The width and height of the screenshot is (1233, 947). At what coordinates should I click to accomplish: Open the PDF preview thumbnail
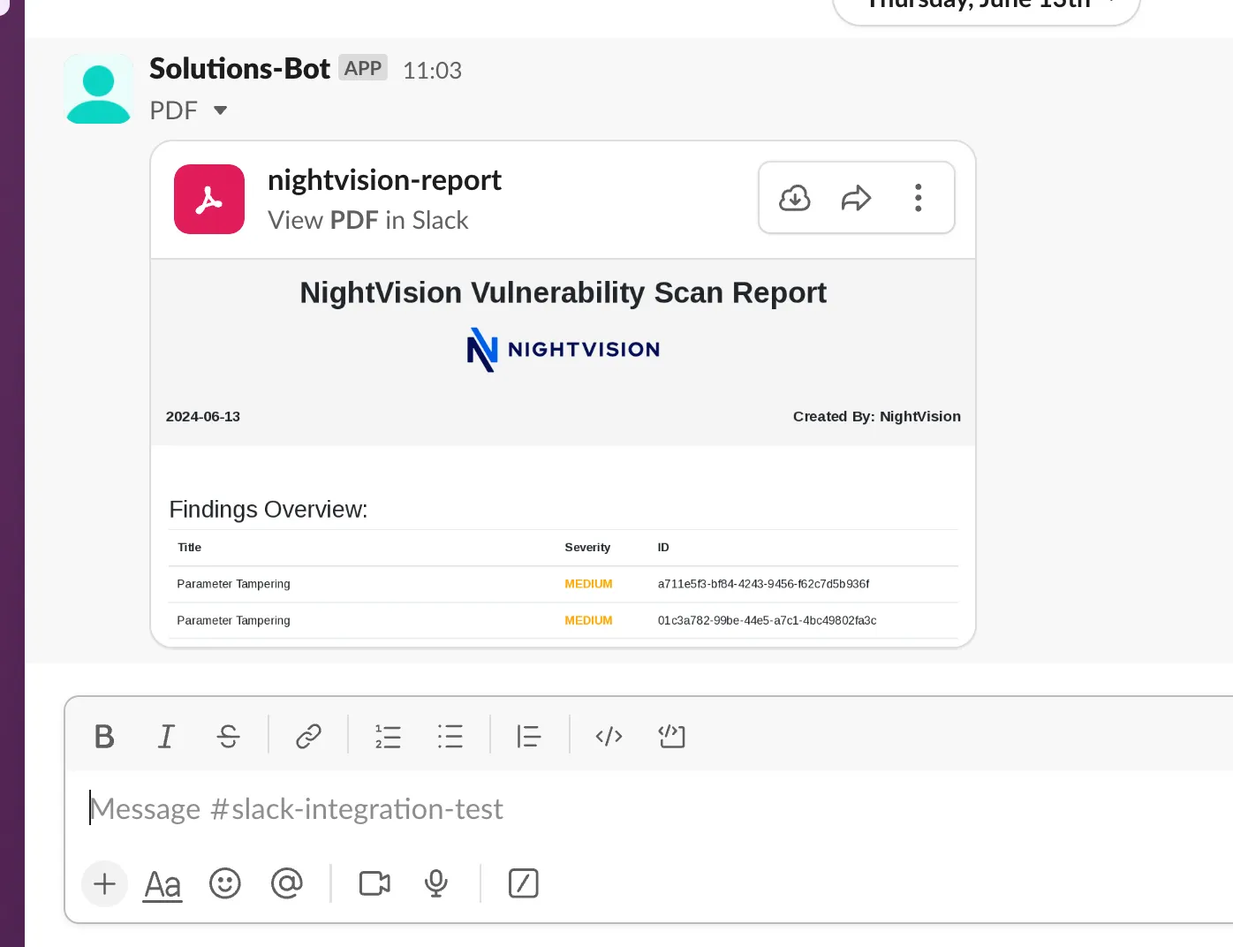(564, 452)
